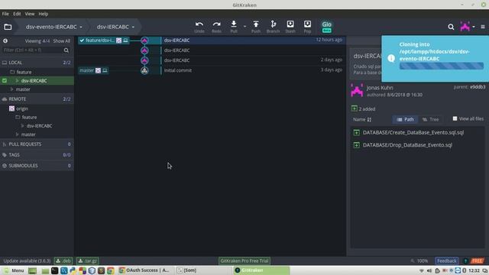Collapse the left panel using back arrow
The width and height of the screenshot is (489, 275).
(x=5, y=40)
